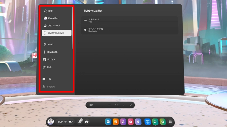Open デバイスの詳細 Bluetooth entry
This screenshot has width=227, height=127.
point(129,30)
